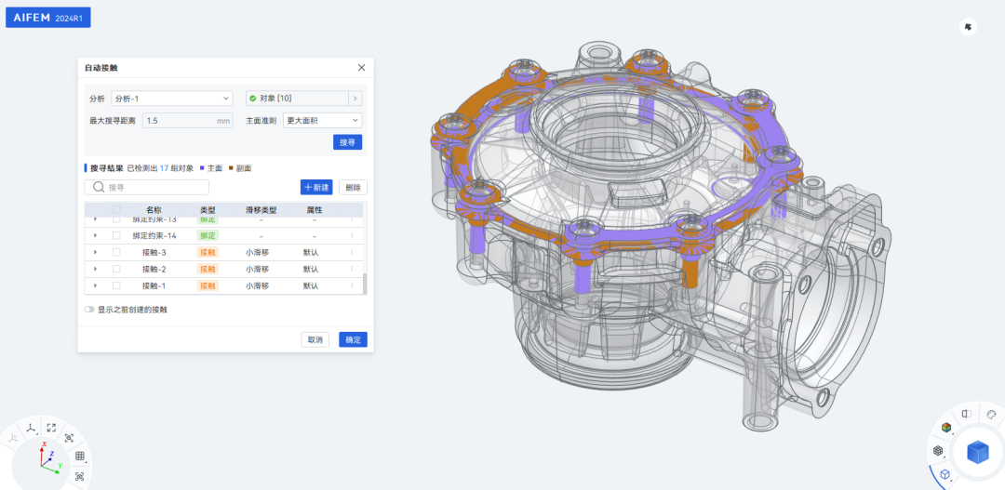The width and height of the screenshot is (1005, 490).
Task: Open the coordinate axes view options
Action: [x=31, y=427]
